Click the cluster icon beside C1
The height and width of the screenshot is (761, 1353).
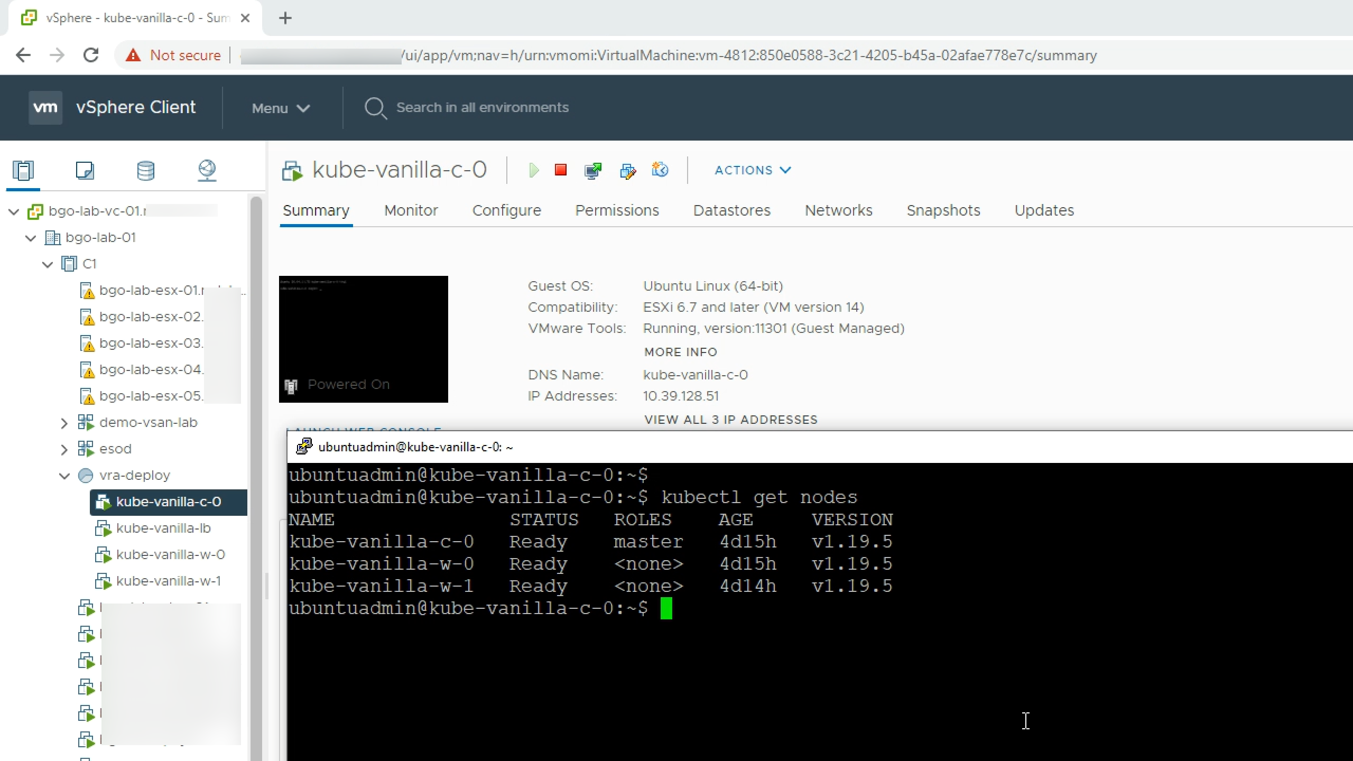[69, 264]
